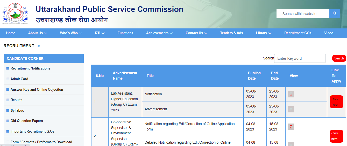Click the Notification title in row 1
This screenshot has height=146, width=347.
coord(153,94)
